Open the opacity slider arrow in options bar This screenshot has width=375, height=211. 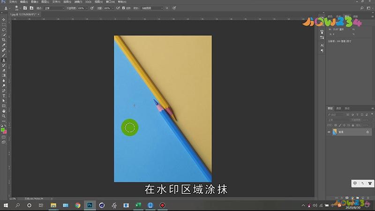pos(87,8)
